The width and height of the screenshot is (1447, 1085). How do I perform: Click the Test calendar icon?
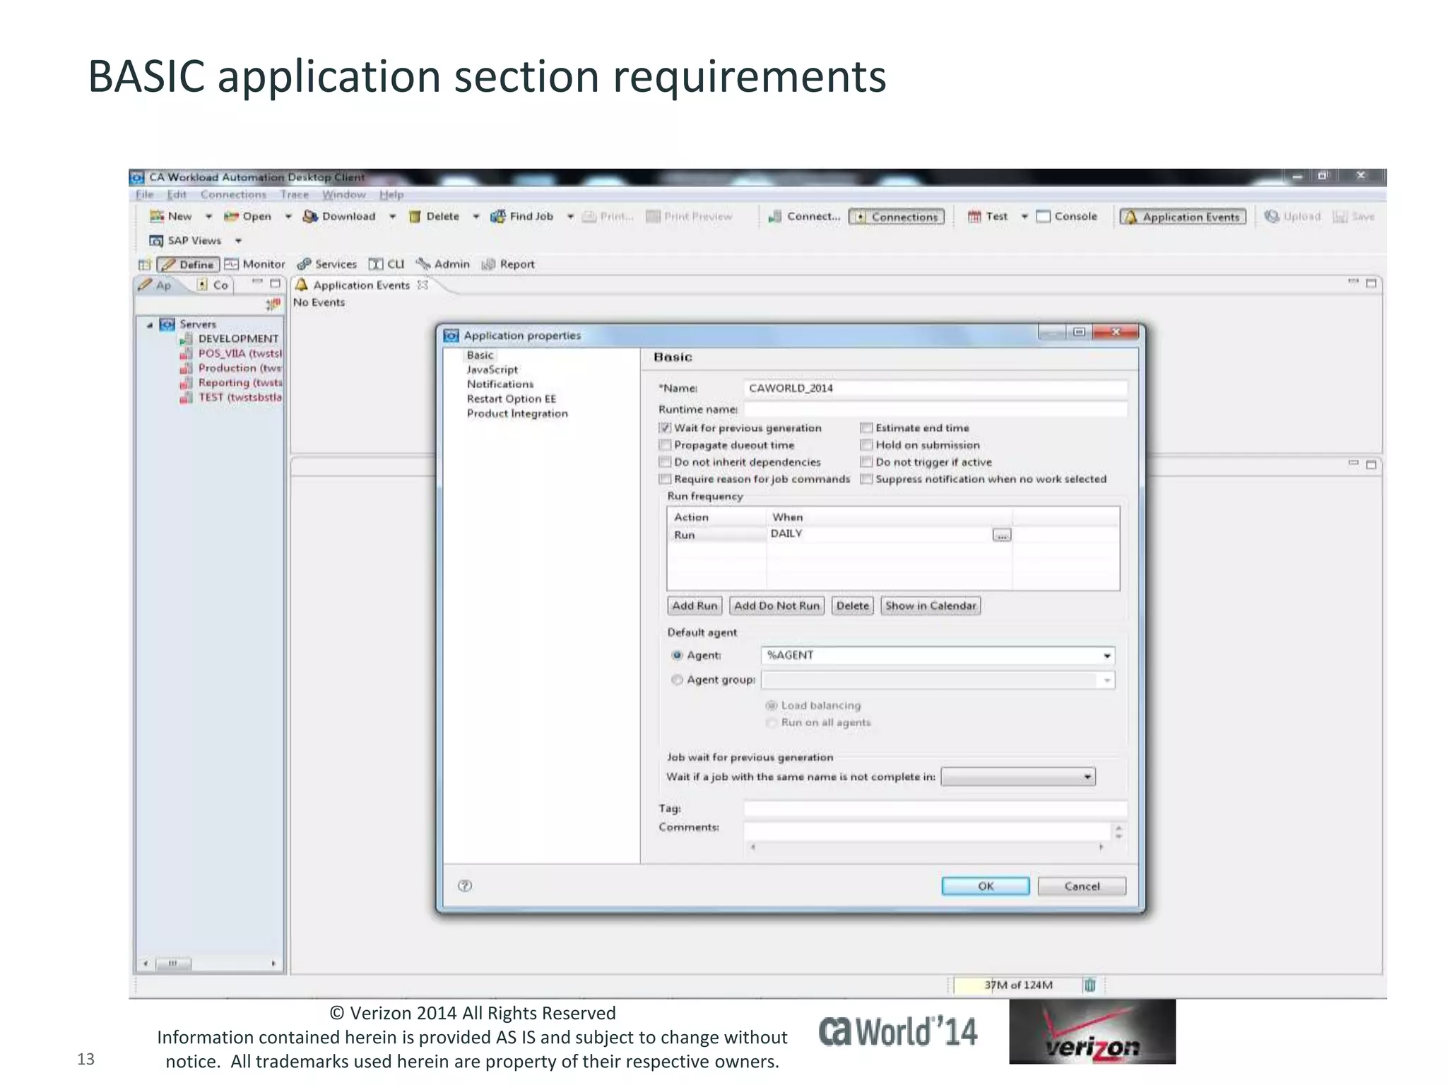click(974, 216)
